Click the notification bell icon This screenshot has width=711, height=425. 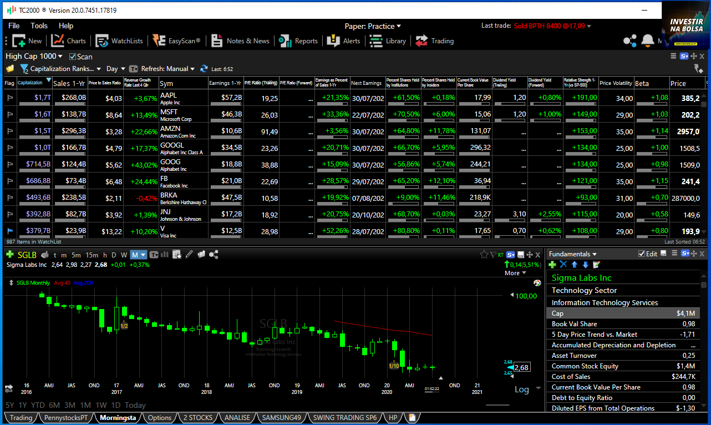tap(647, 41)
